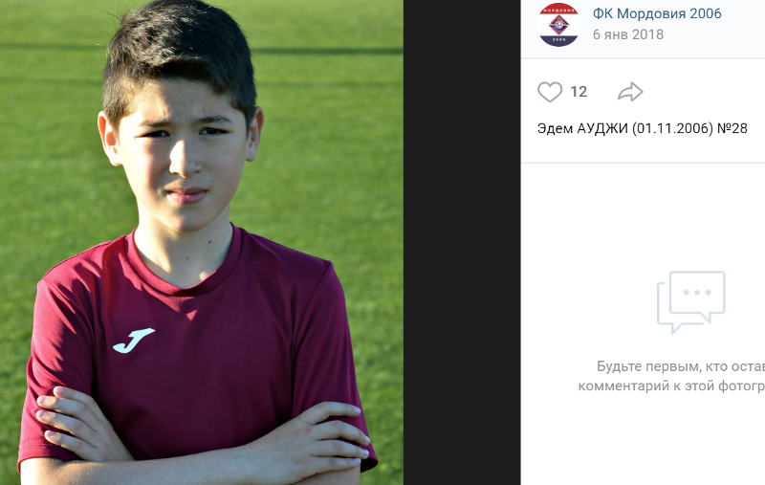Like the photo with the heart icon
Screen dimensions: 765x485
click(x=550, y=92)
